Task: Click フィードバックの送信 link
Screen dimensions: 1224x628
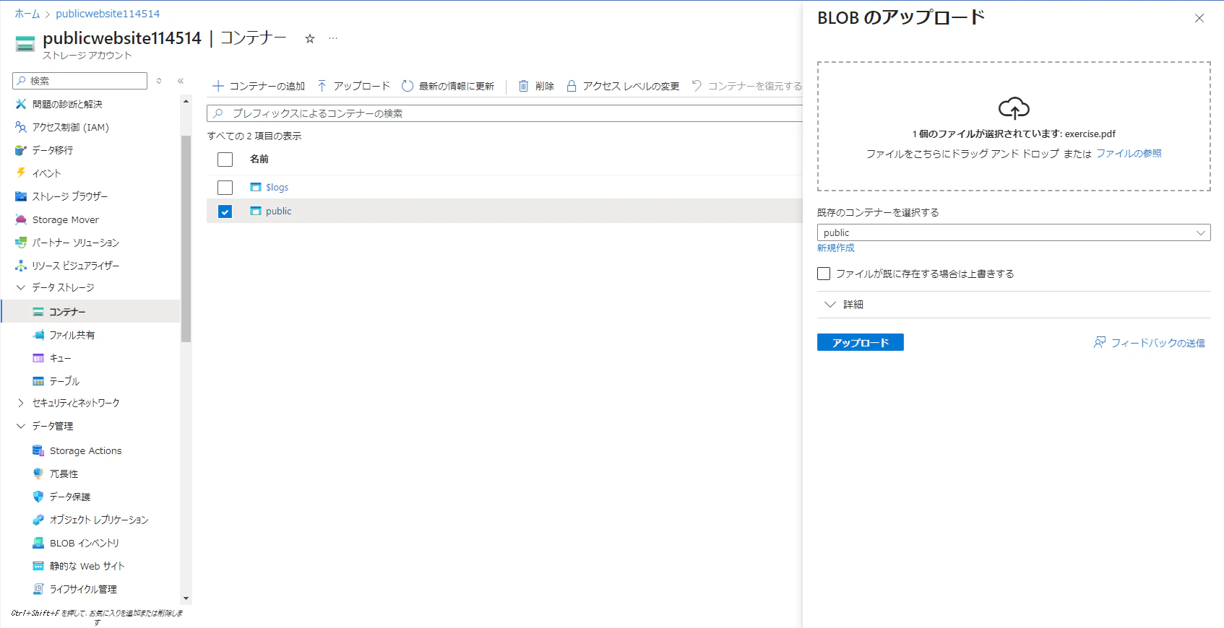Action: click(1149, 343)
